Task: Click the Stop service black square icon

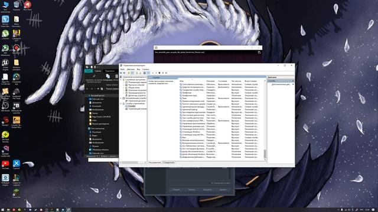Action: coord(159,73)
